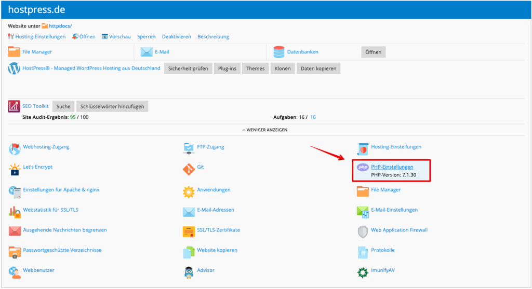Click the Themes button

pyautogui.click(x=255, y=68)
